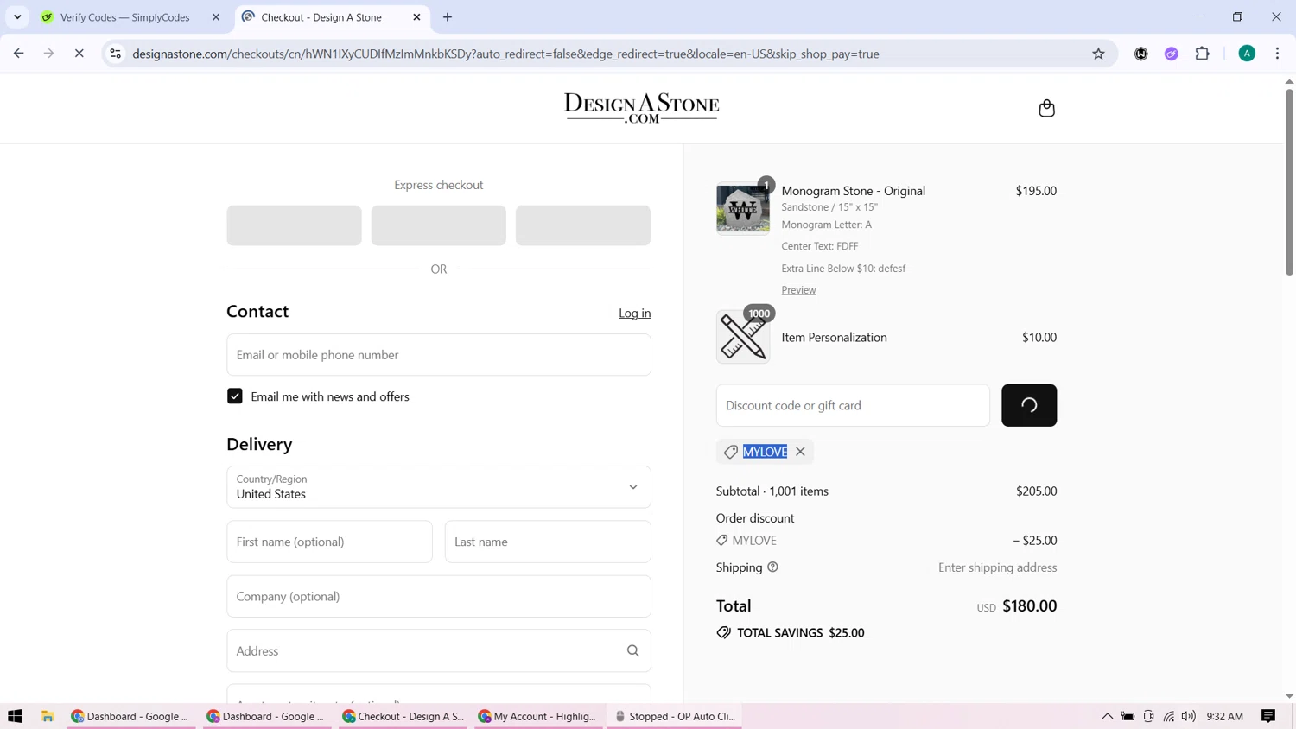Go back to the previous page
Screen dimensions: 1296x729
pos(19,54)
